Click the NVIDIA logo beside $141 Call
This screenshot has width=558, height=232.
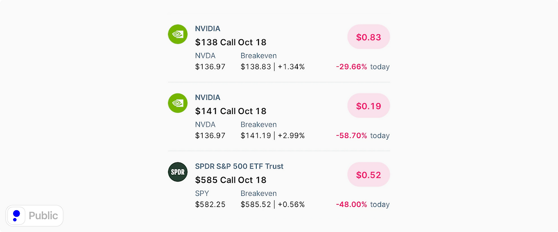177,103
